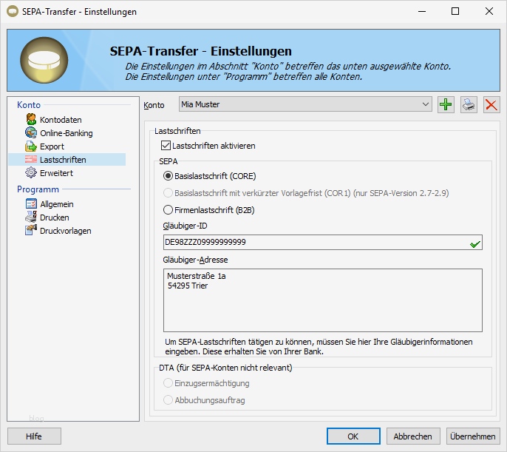
Task: Click the Konto section heading in sidebar
Action: click(x=29, y=105)
